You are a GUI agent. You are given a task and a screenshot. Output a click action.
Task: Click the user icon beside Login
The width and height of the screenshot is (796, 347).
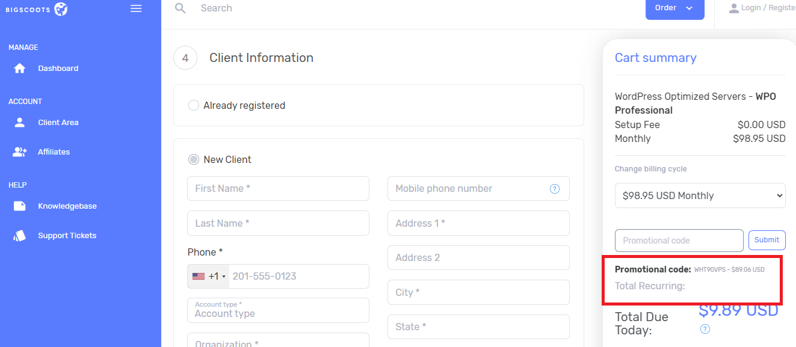733,8
